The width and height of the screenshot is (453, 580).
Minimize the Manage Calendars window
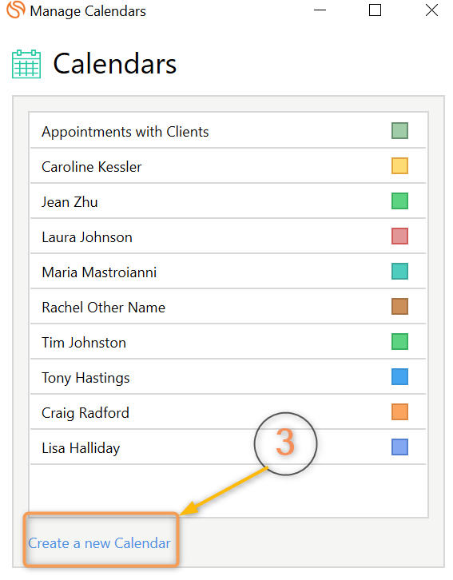pyautogui.click(x=320, y=10)
